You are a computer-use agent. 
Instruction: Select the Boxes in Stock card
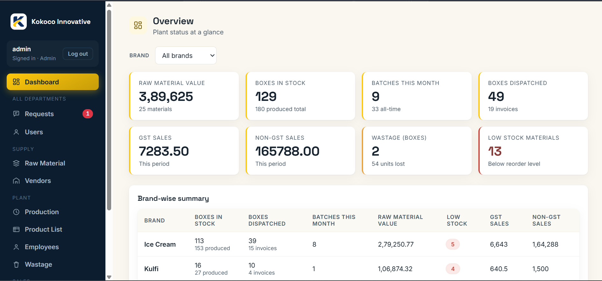(300, 96)
